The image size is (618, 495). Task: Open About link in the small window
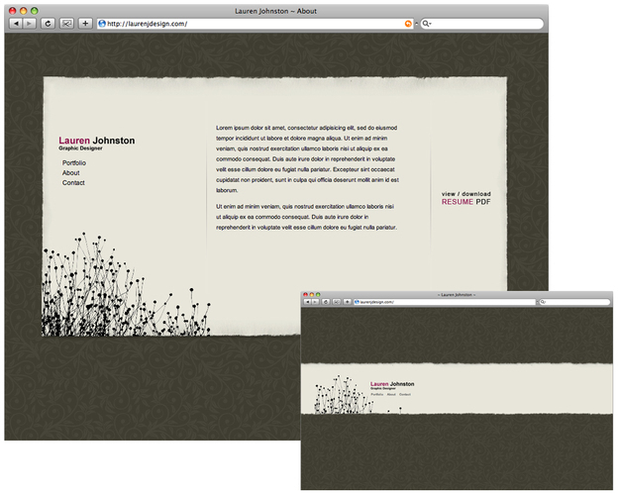tap(391, 394)
